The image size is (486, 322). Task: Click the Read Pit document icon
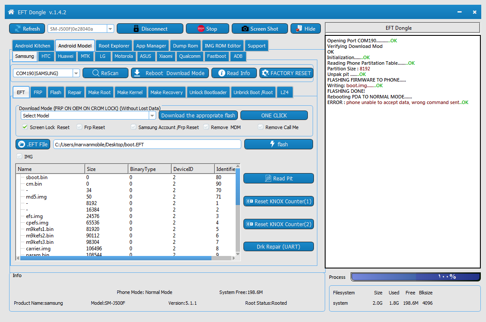(268, 178)
